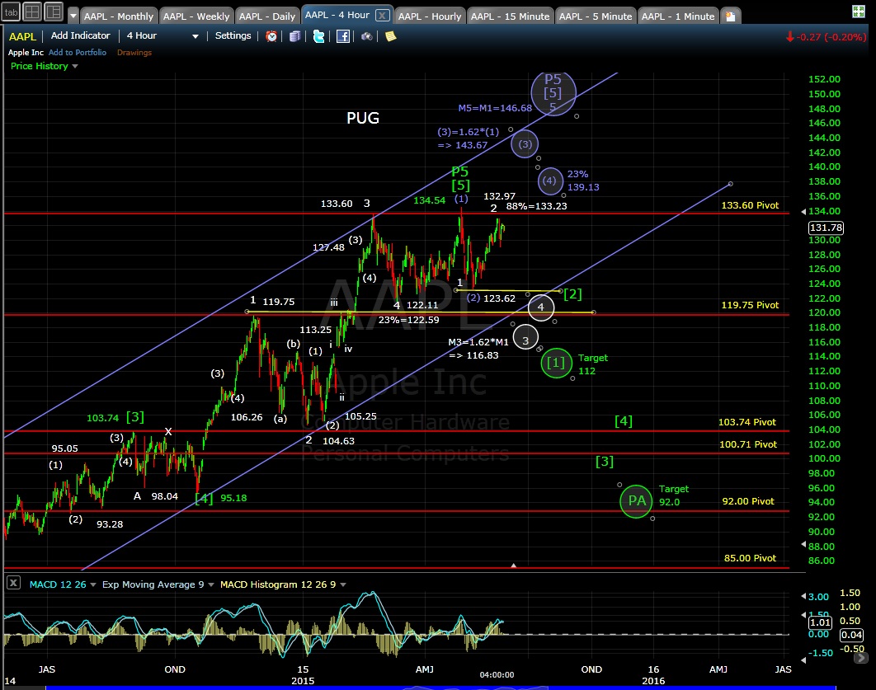Click the -0.27 (-0.20%) price change
The width and height of the screenshot is (876, 690).
826,37
